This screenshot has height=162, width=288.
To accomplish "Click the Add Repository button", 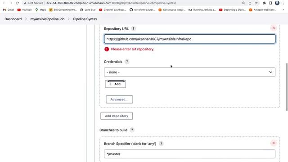I will click(x=117, y=116).
